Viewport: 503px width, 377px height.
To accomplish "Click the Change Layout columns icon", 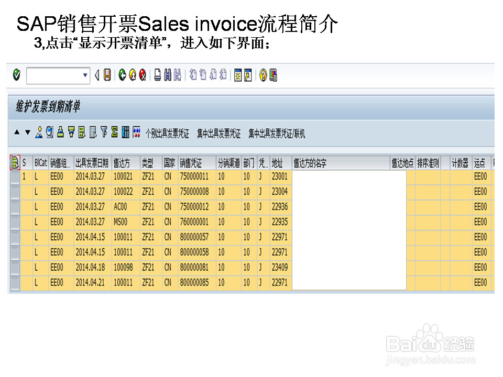I will click(x=125, y=132).
